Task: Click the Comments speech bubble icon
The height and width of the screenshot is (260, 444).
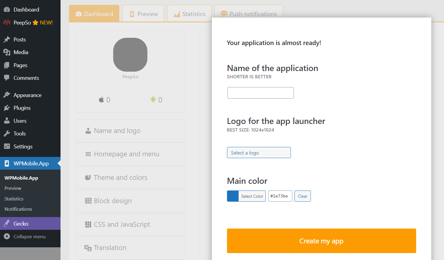Action: 7,78
